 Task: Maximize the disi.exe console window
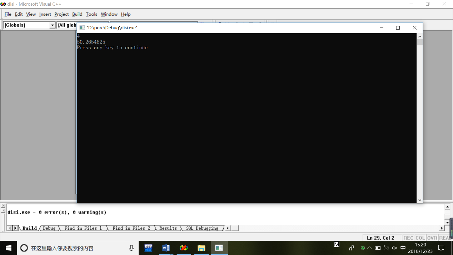pos(398,28)
